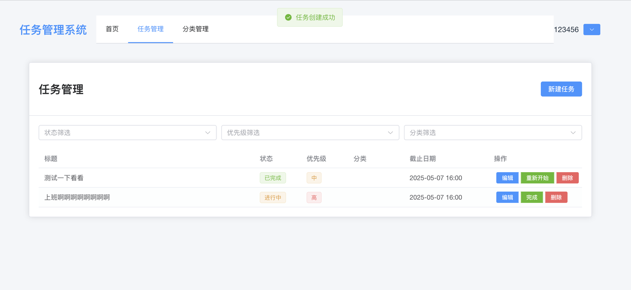This screenshot has width=631, height=290.
Task: Open the user account dropdown next to 123456
Action: click(592, 29)
